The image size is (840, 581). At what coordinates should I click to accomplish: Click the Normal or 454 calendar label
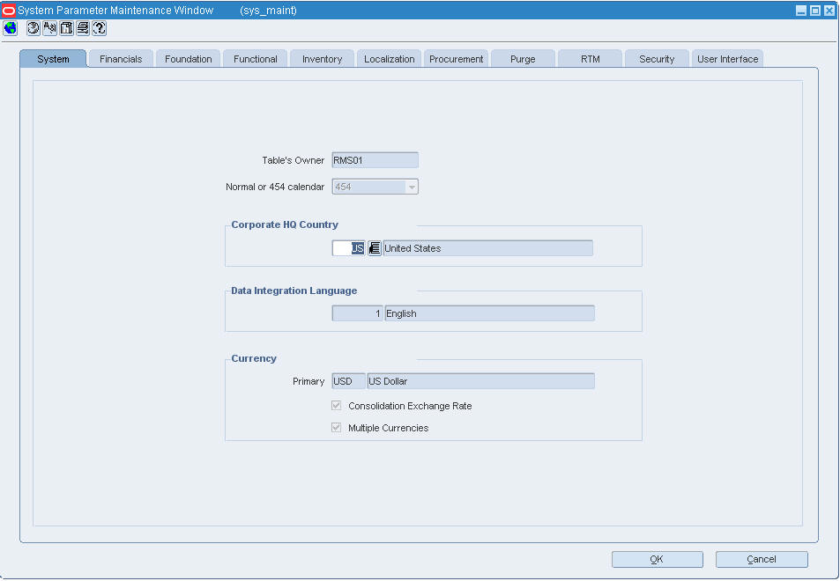click(x=275, y=188)
